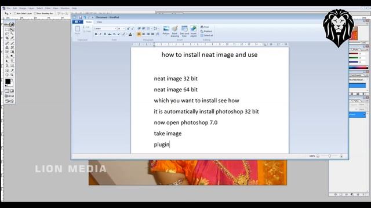The width and height of the screenshot is (371, 208).
Task: Click the line "which you want to install see how"
Action: point(197,101)
